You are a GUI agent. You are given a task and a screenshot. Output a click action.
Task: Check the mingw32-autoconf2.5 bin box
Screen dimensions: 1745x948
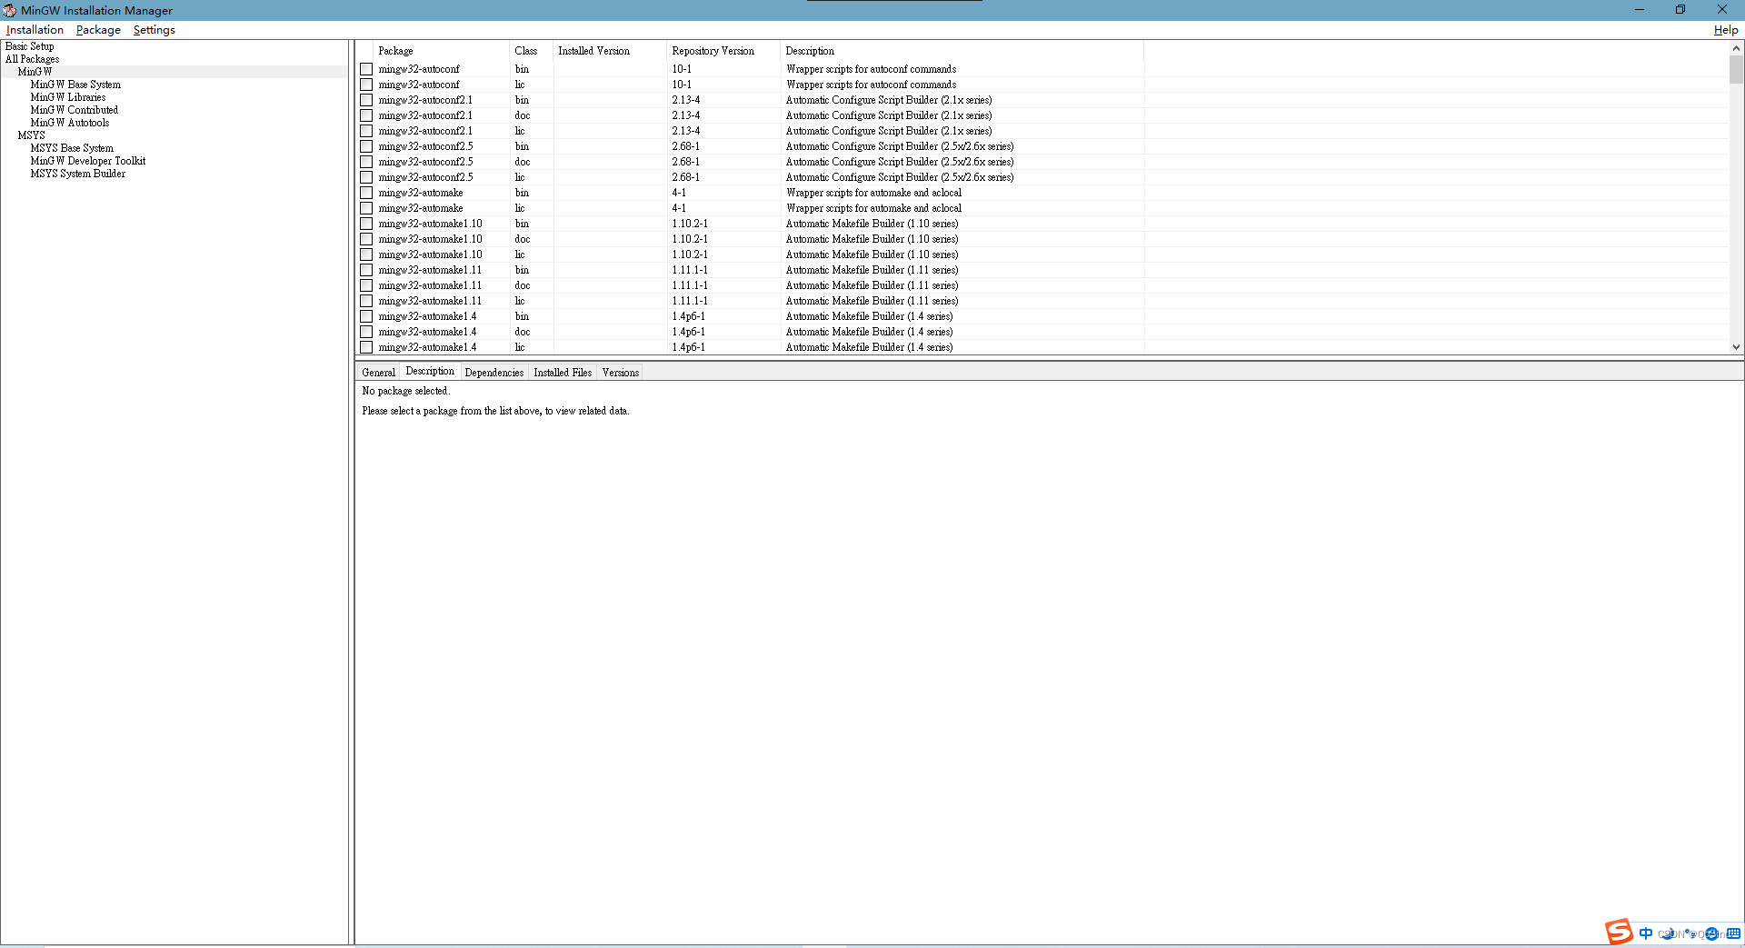click(366, 146)
